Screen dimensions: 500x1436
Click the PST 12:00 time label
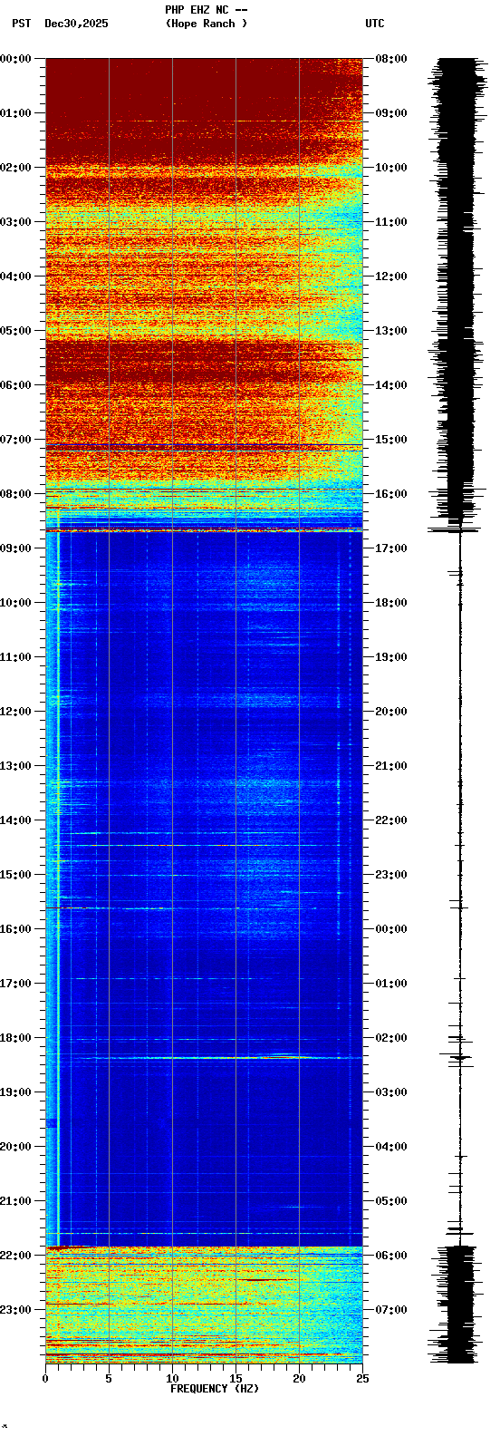point(16,712)
